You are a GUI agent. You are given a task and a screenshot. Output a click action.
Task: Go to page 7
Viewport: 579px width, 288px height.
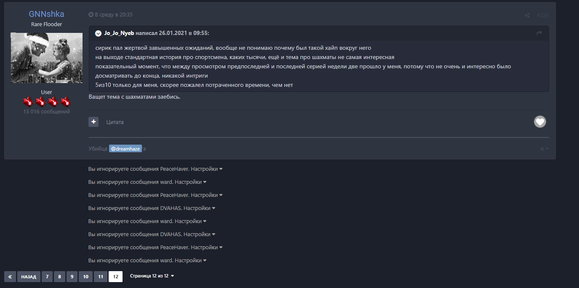[47, 277]
